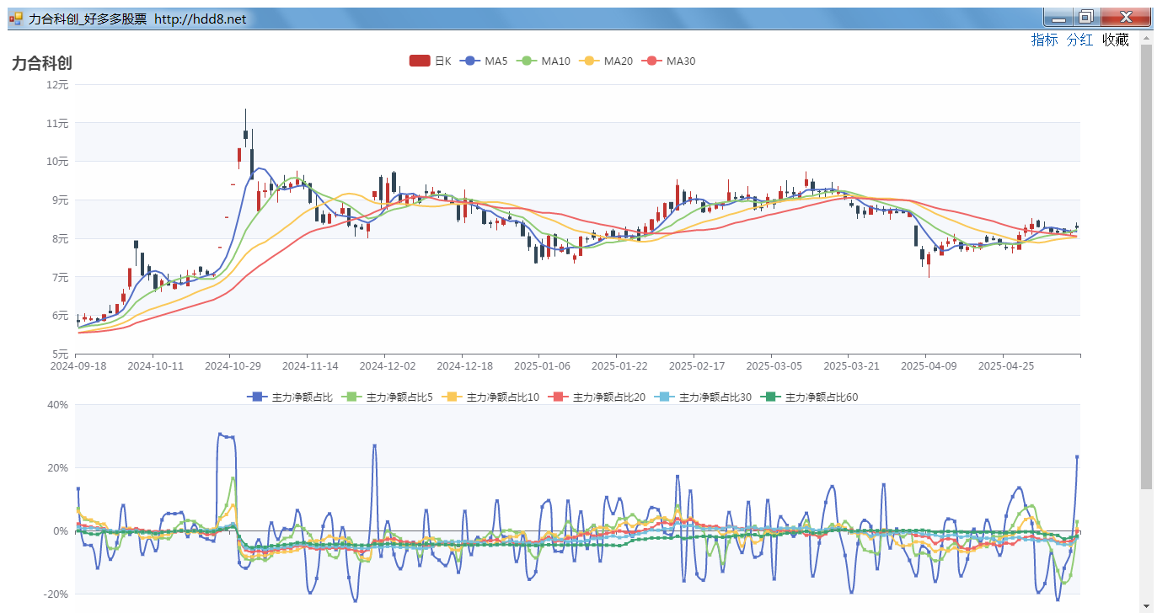
Task: Click the app icon in title bar
Action: (x=16, y=18)
